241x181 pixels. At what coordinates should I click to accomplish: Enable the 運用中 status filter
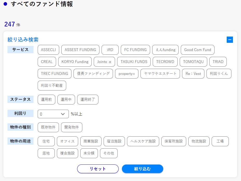66,100
